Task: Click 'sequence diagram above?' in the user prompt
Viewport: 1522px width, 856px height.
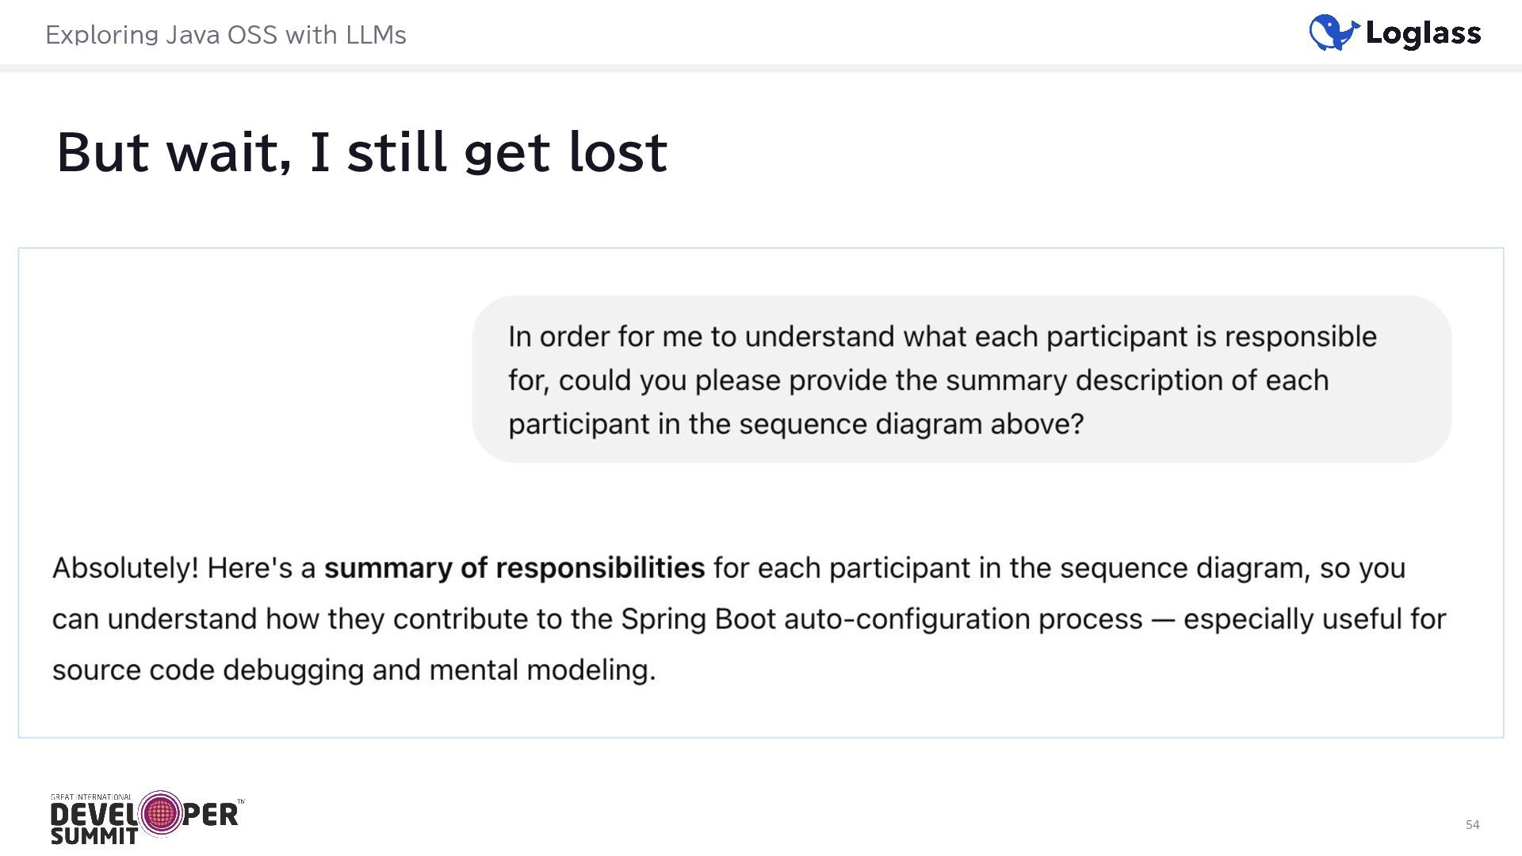Action: (911, 424)
